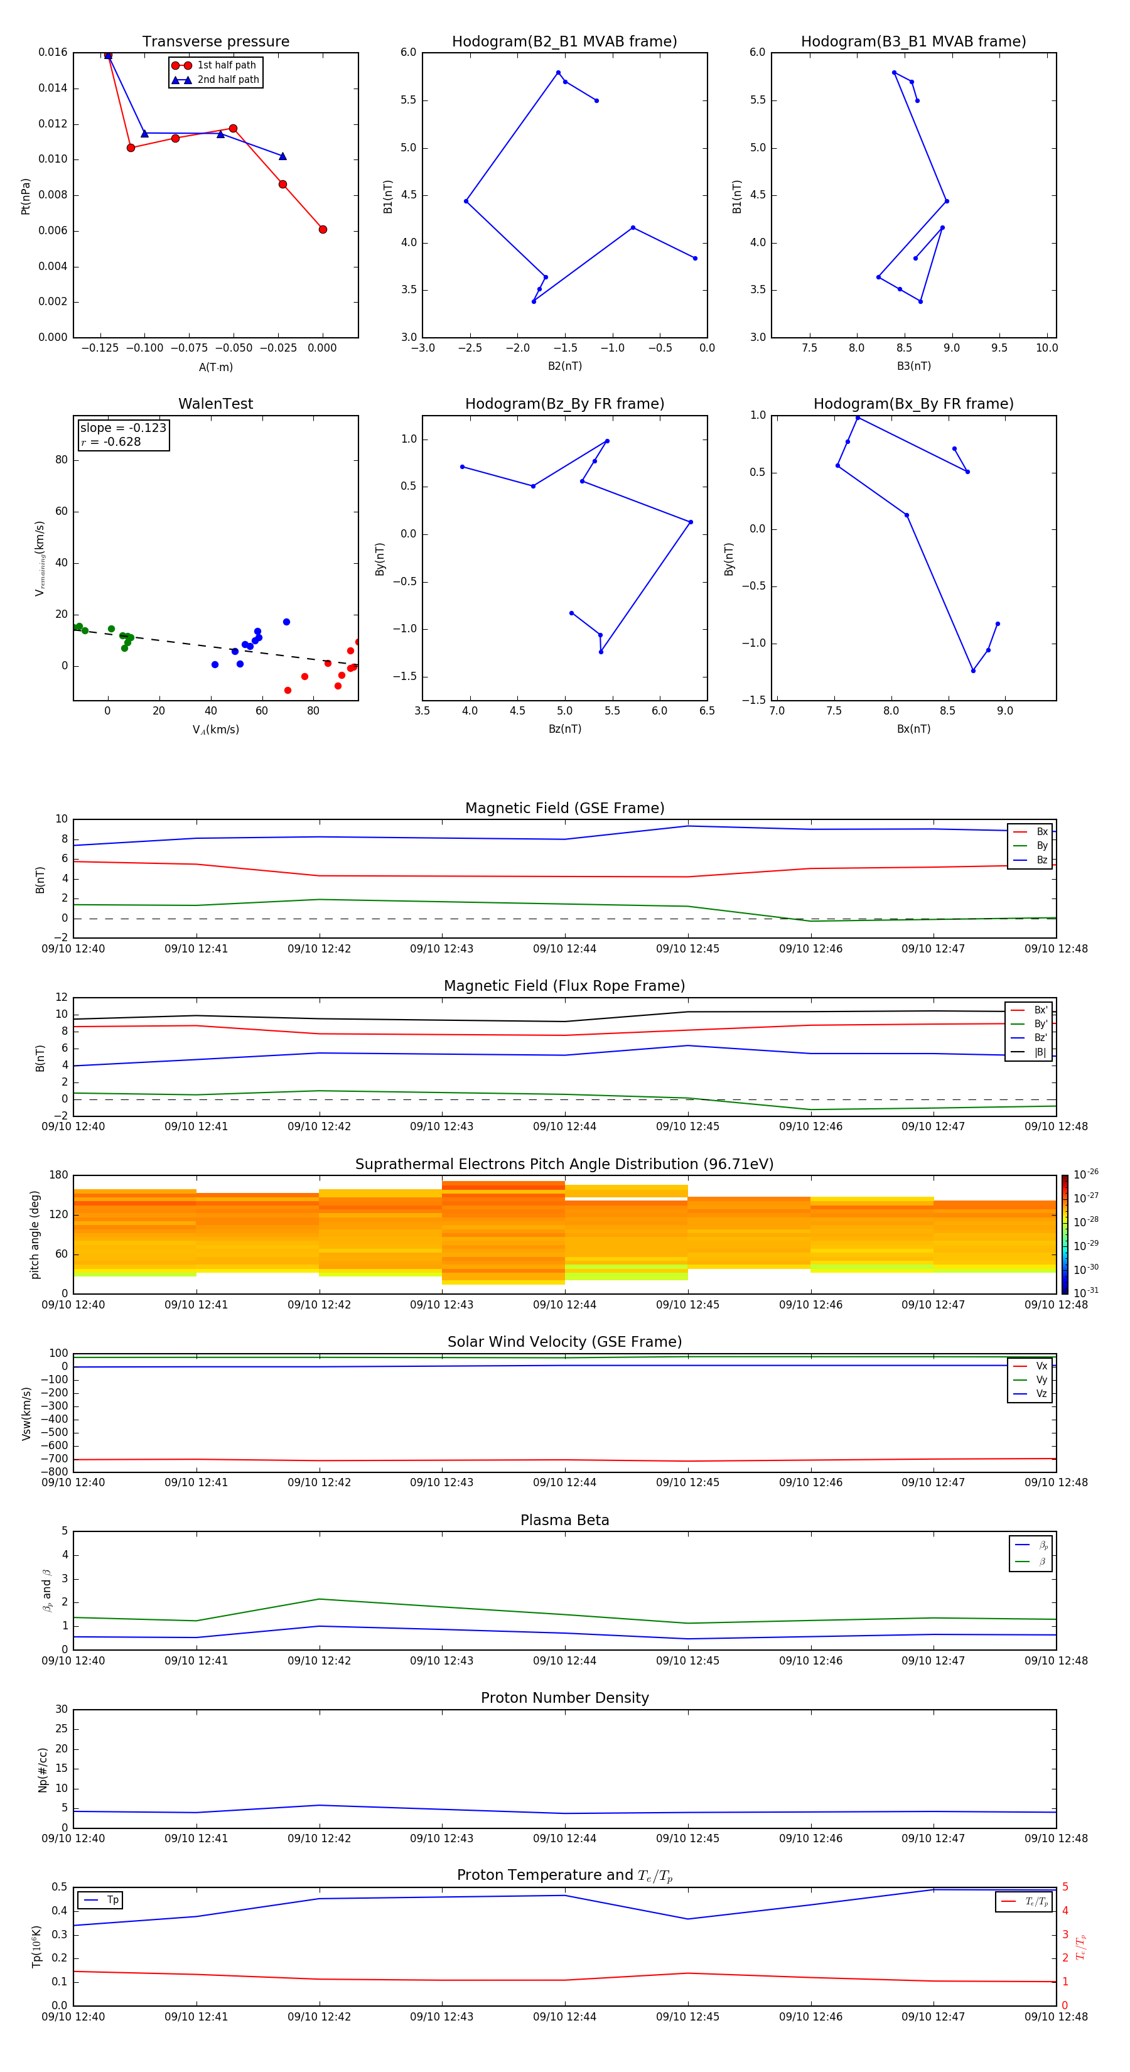Click the red right-side "Te/Tp" axis label
1130x2072 pixels.
pos(1081,1946)
